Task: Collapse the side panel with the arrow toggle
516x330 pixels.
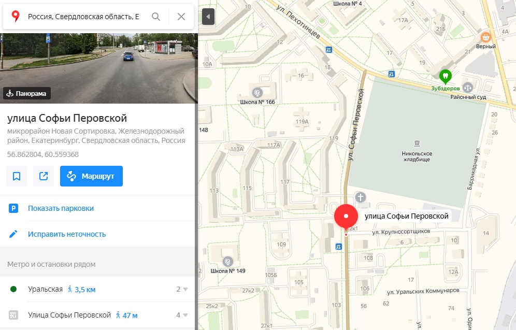Action: tap(208, 17)
